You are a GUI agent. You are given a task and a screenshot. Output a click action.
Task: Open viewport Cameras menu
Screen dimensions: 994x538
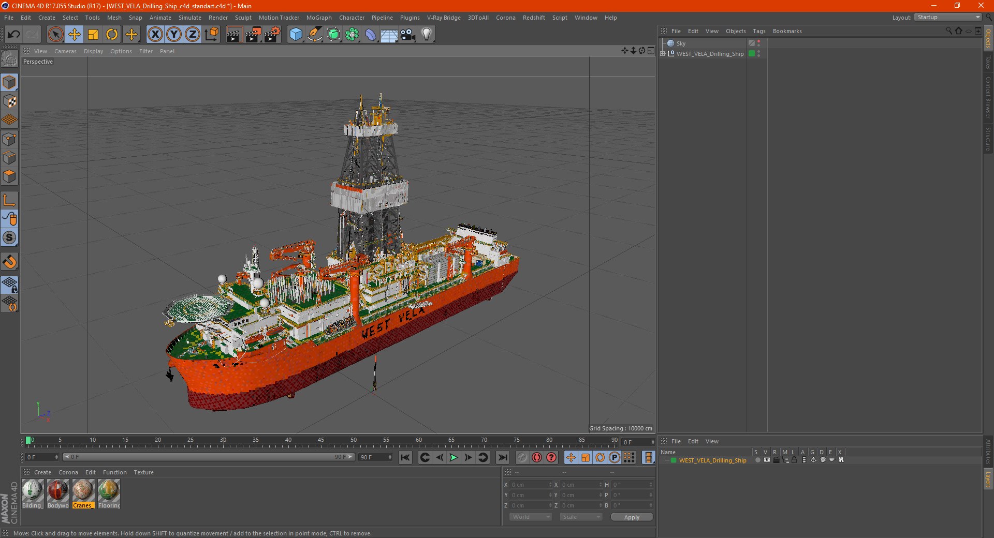pyautogui.click(x=65, y=51)
